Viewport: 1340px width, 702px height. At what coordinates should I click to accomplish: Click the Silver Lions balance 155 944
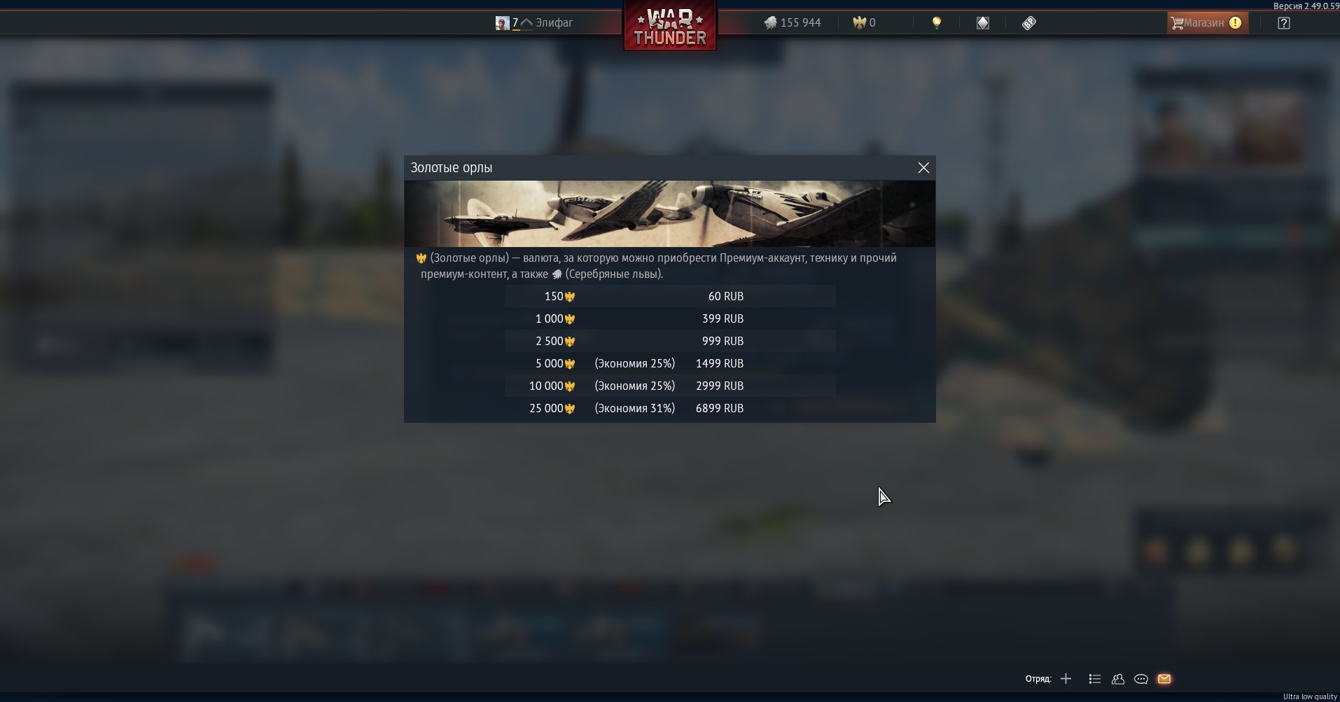click(792, 23)
